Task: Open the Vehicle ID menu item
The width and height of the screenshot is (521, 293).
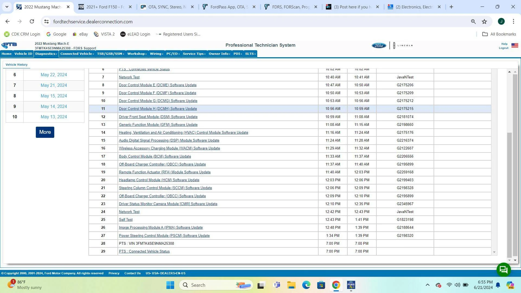Action: point(23,54)
